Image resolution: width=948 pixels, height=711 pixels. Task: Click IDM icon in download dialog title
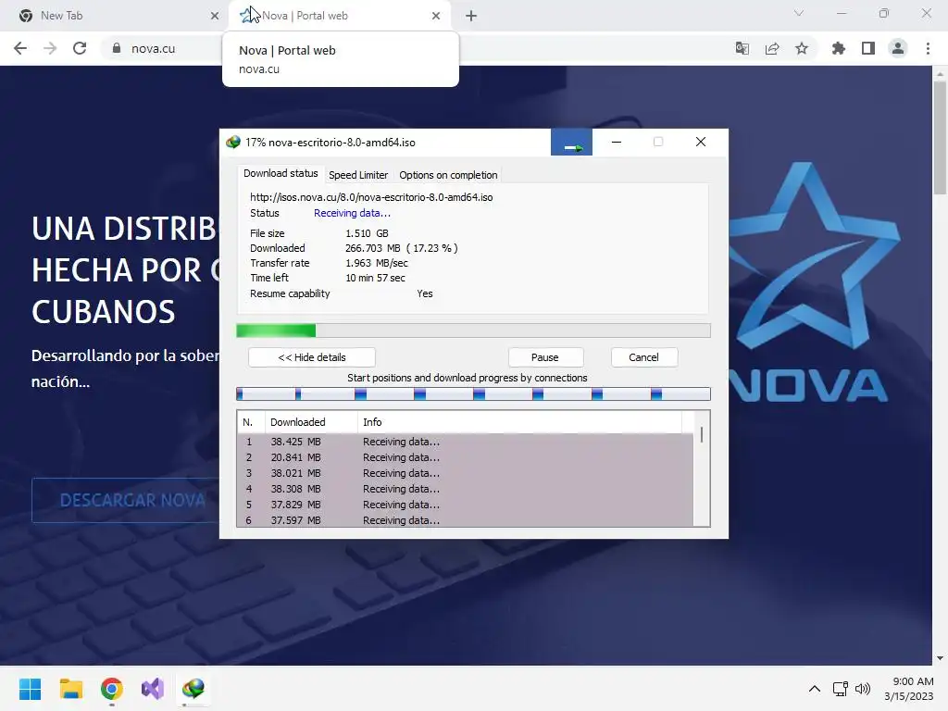(233, 142)
